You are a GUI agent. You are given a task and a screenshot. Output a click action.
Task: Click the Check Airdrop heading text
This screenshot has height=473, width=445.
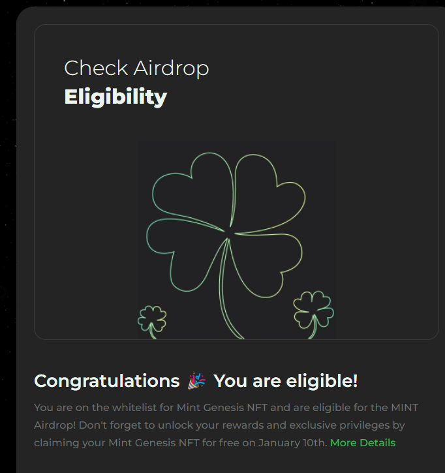136,69
